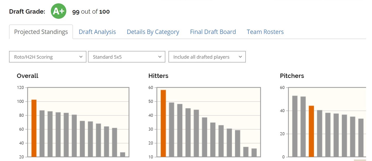Open the Standard 5x5 dropdown
The width and height of the screenshot is (372, 161).
tap(127, 57)
